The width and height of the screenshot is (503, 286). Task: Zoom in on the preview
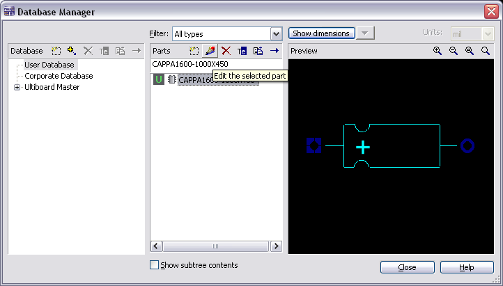point(438,51)
